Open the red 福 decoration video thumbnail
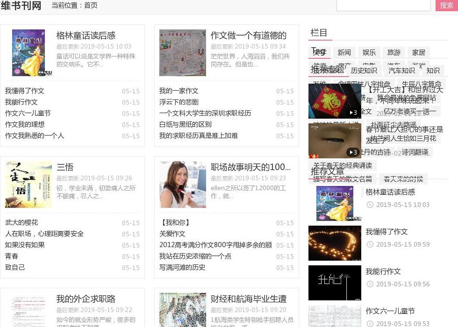The width and height of the screenshot is (458, 327). (335, 101)
